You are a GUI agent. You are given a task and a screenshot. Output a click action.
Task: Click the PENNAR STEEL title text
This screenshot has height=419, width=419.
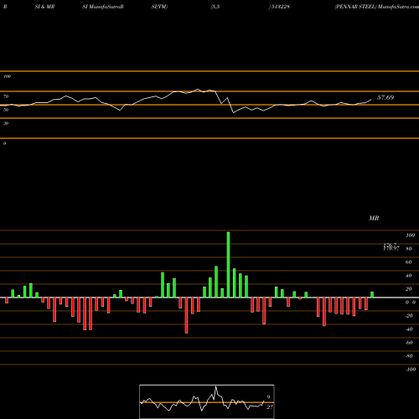click(355, 7)
